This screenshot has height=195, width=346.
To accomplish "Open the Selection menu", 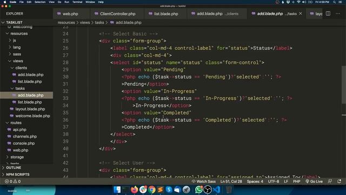I will [x=40, y=2].
